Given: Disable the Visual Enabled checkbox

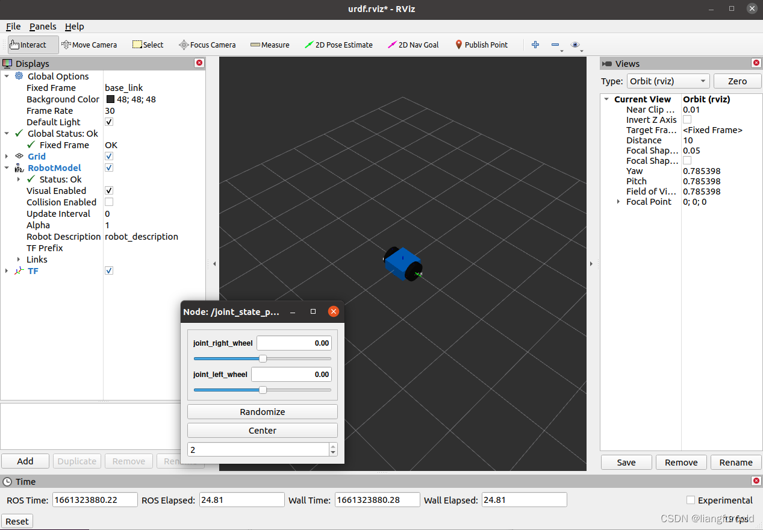Looking at the screenshot, I should point(109,190).
